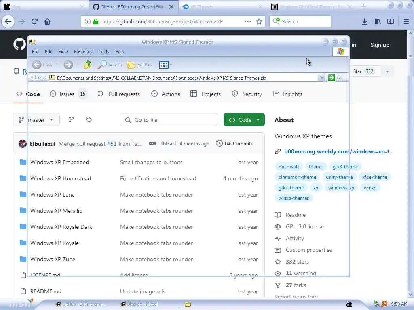The image size is (414, 310).
Task: Open Windows XP Zune folder
Action: (x=53, y=259)
